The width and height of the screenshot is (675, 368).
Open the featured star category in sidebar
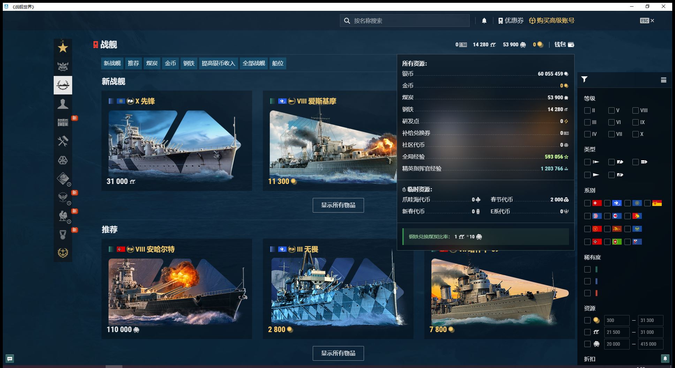pos(63,47)
